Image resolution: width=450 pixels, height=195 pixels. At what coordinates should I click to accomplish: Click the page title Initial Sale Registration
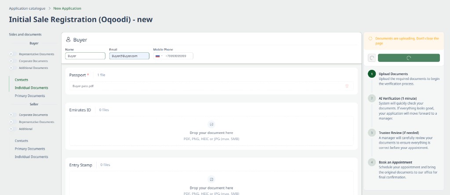pyautogui.click(x=81, y=19)
